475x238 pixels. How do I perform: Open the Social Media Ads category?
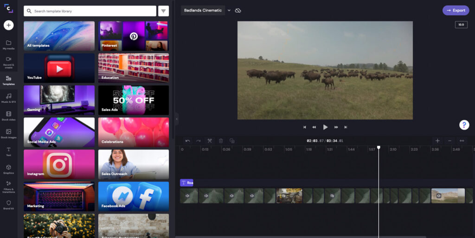tap(59, 132)
